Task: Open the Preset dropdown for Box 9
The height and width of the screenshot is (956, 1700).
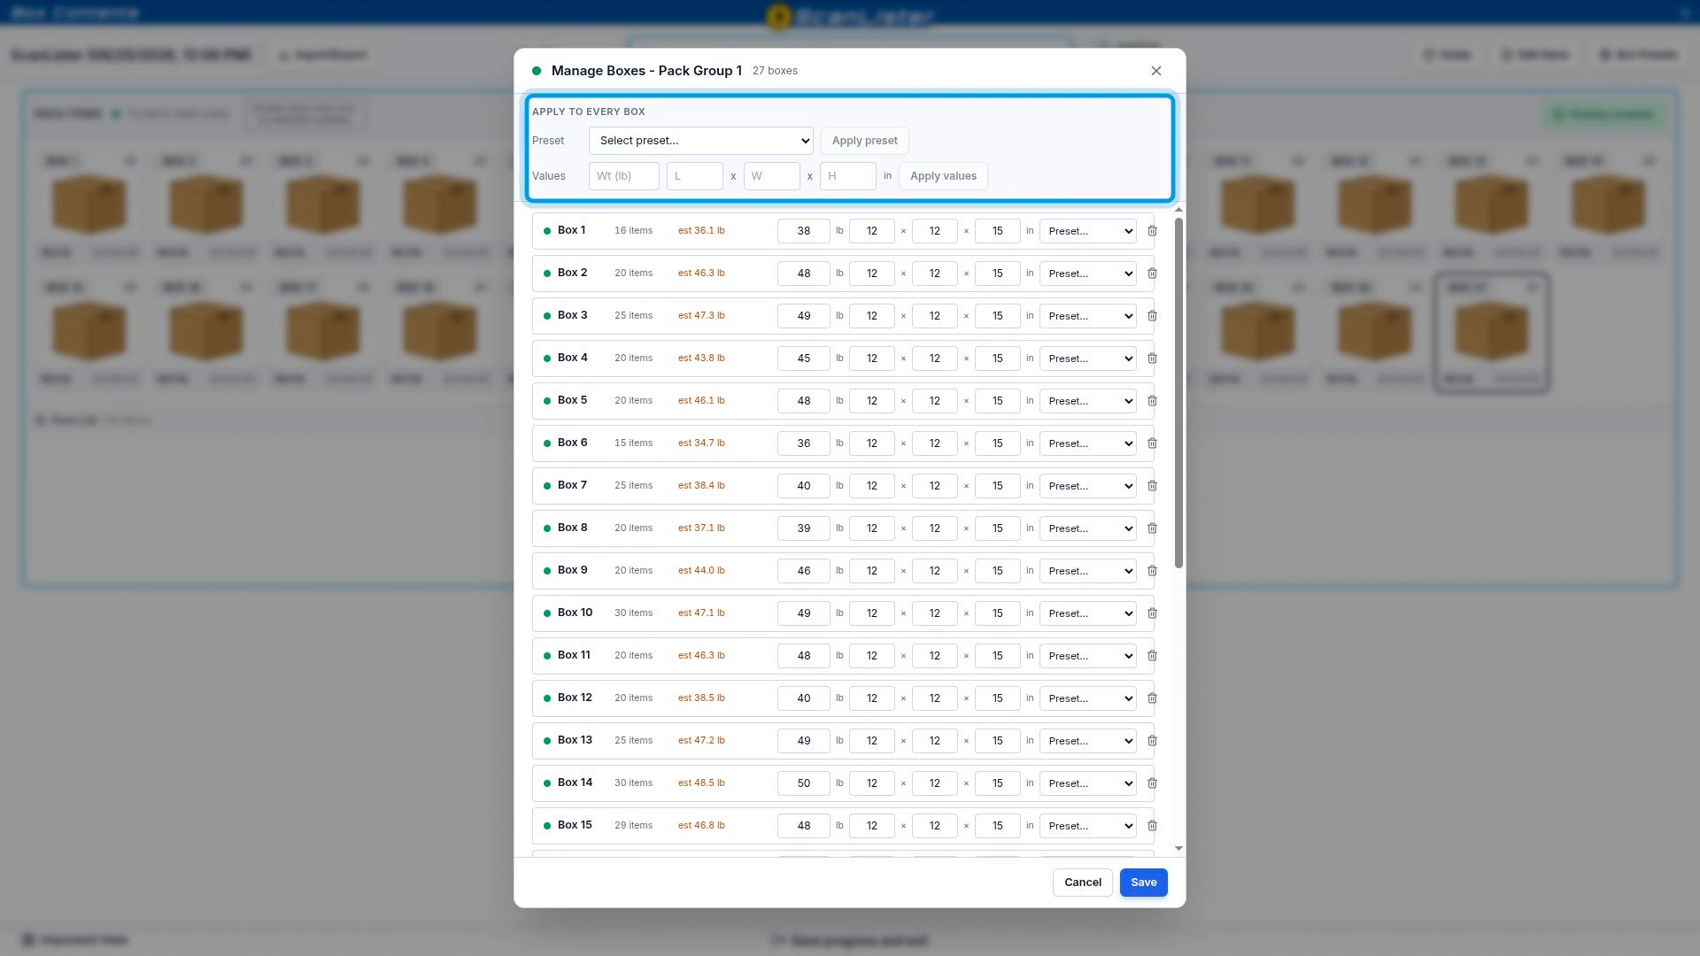Action: point(1087,571)
